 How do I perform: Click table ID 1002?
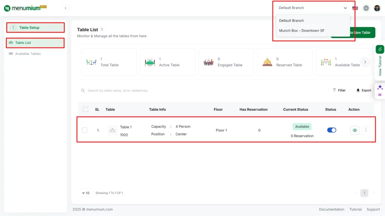click(124, 135)
